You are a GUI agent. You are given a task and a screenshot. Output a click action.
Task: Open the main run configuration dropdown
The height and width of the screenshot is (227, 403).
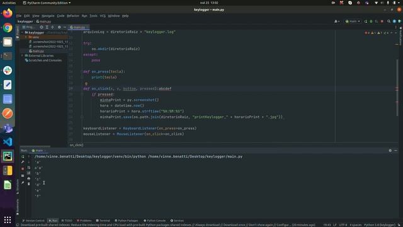coord(353,21)
